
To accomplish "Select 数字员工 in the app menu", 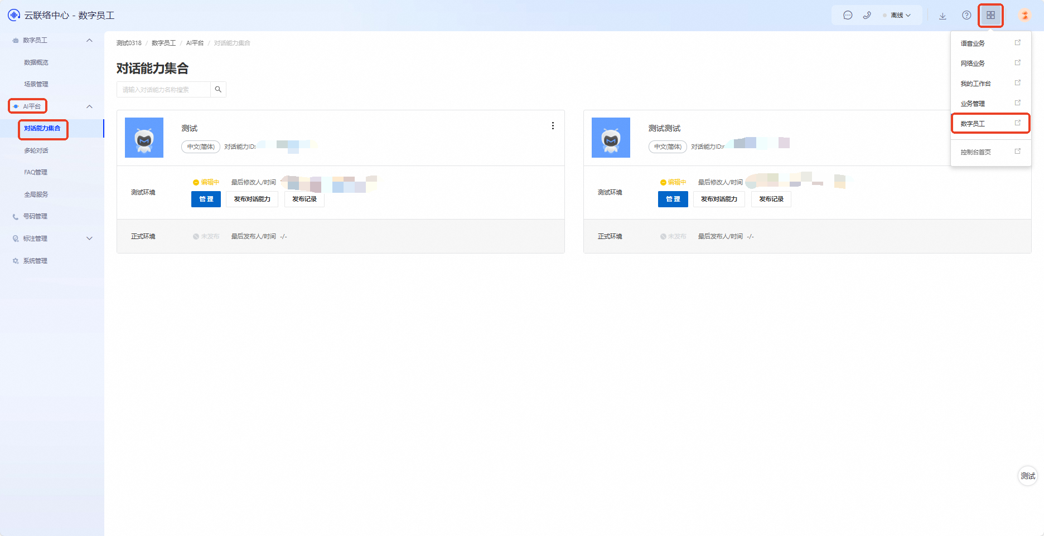I will 973,124.
